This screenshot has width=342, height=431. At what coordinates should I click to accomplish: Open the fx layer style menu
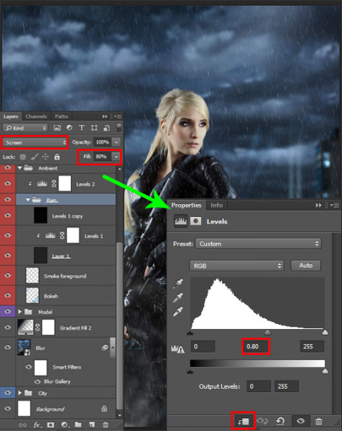pyautogui.click(x=37, y=425)
